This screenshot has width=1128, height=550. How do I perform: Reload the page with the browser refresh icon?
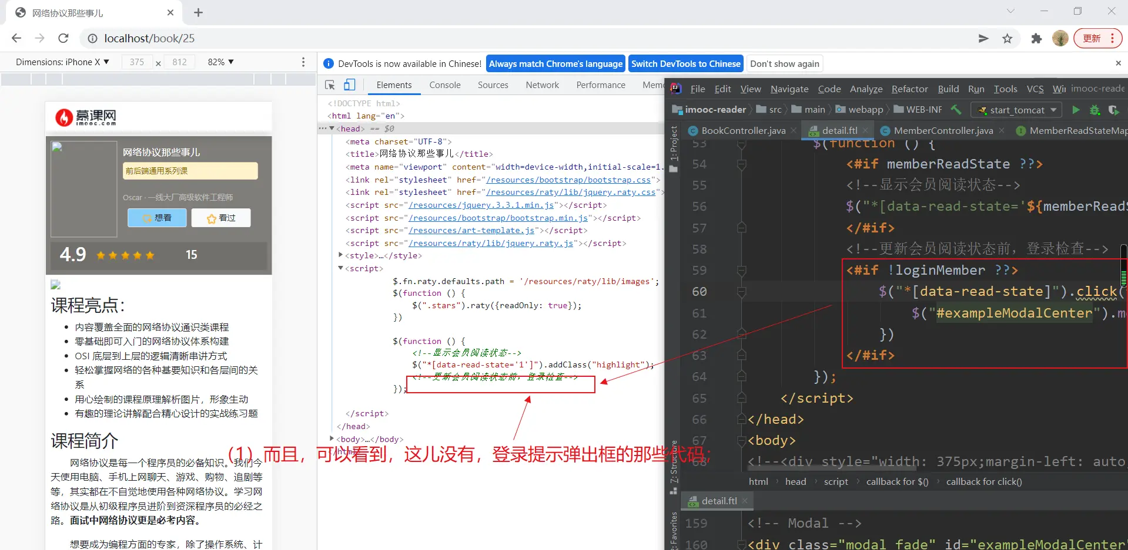pos(63,38)
